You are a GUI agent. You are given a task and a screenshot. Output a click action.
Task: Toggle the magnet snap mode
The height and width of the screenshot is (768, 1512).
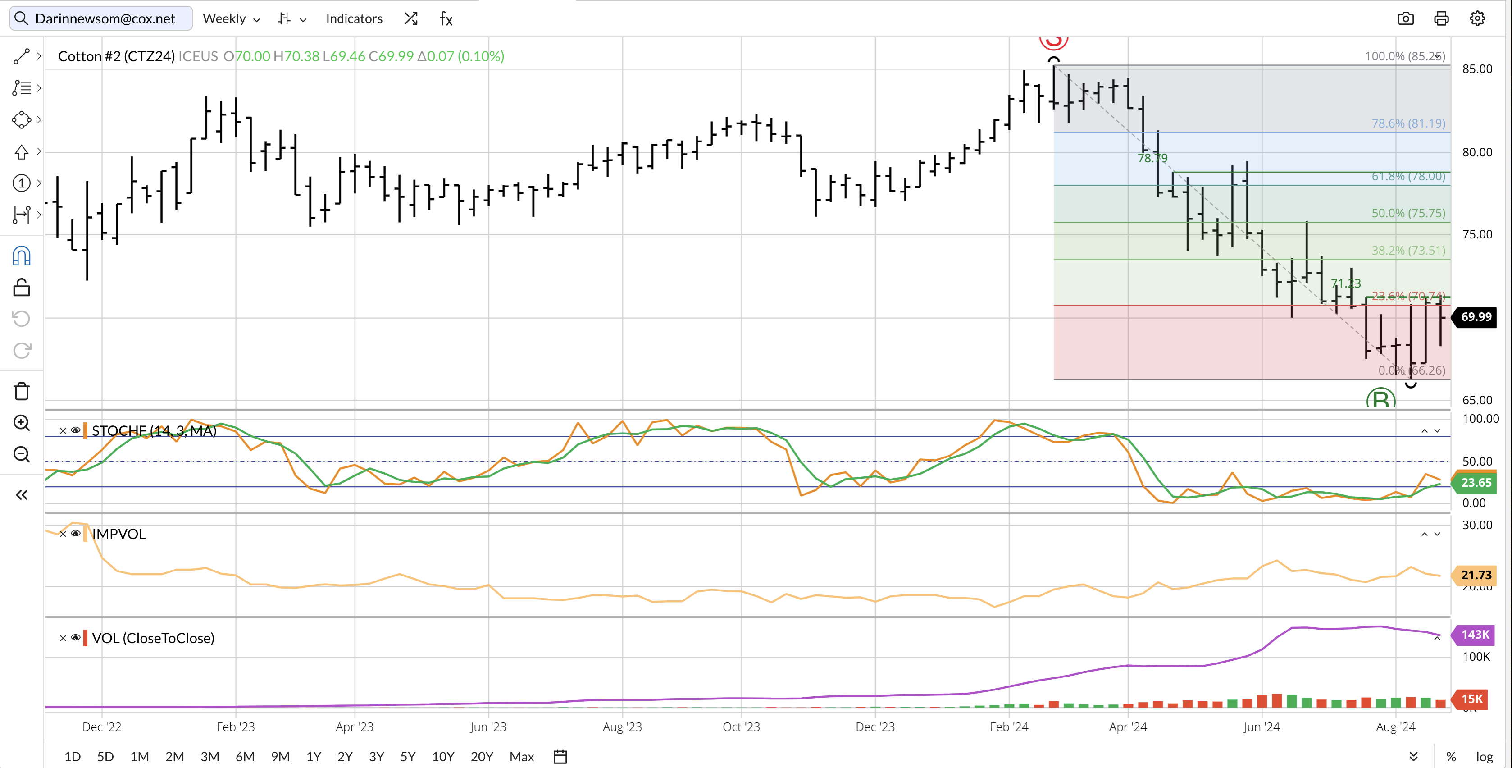(22, 256)
